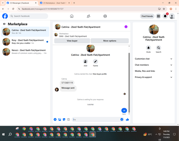Click the chat vertical scrollbar
Viewport: 179px width, 141px height.
[129, 83]
